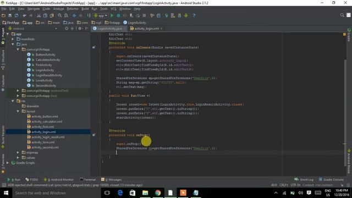Click the Redo arrow icon
Image resolution: width=352 pixels, height=198 pixels.
(x=31, y=15)
